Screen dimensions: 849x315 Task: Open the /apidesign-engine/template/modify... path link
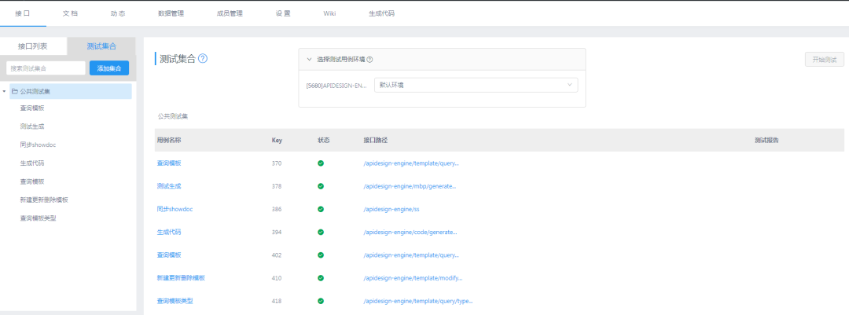(413, 278)
